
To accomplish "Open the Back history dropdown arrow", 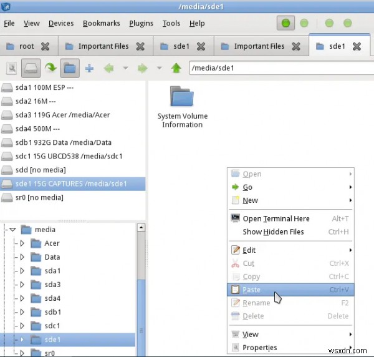I will [x=125, y=68].
